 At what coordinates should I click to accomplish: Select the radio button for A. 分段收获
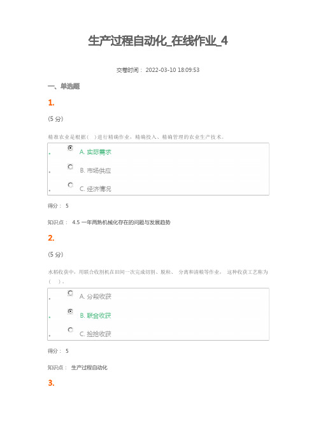pyautogui.click(x=70, y=293)
